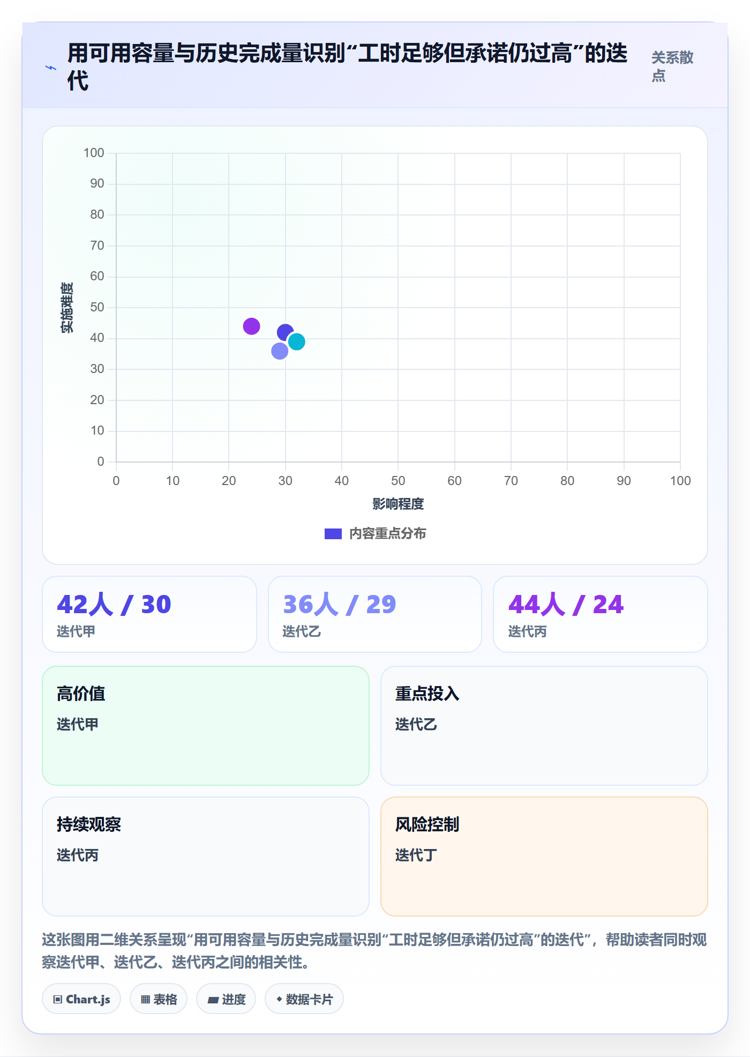Click the 实施难度 y-axis title
Screen dimensions: 750x1057
(x=67, y=308)
